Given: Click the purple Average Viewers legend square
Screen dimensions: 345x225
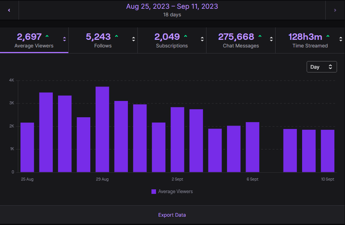Looking at the screenshot, I should [x=153, y=192].
